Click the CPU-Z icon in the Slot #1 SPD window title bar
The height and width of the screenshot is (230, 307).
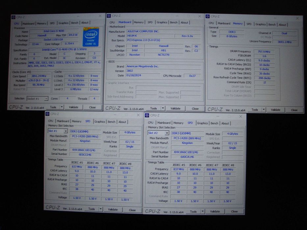[x=47, y=114]
